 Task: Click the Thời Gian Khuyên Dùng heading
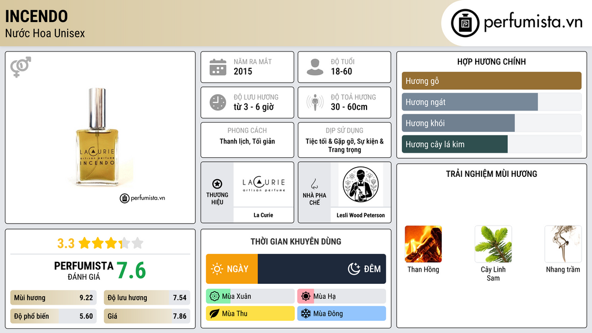(296, 241)
